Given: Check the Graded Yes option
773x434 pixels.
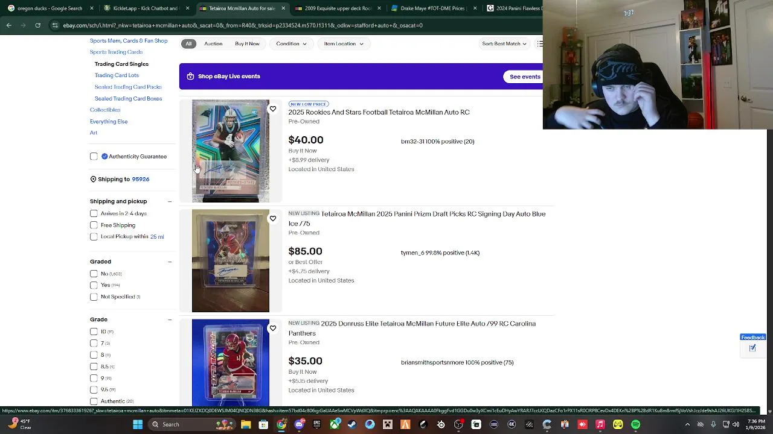Looking at the screenshot, I should pyautogui.click(x=94, y=285).
